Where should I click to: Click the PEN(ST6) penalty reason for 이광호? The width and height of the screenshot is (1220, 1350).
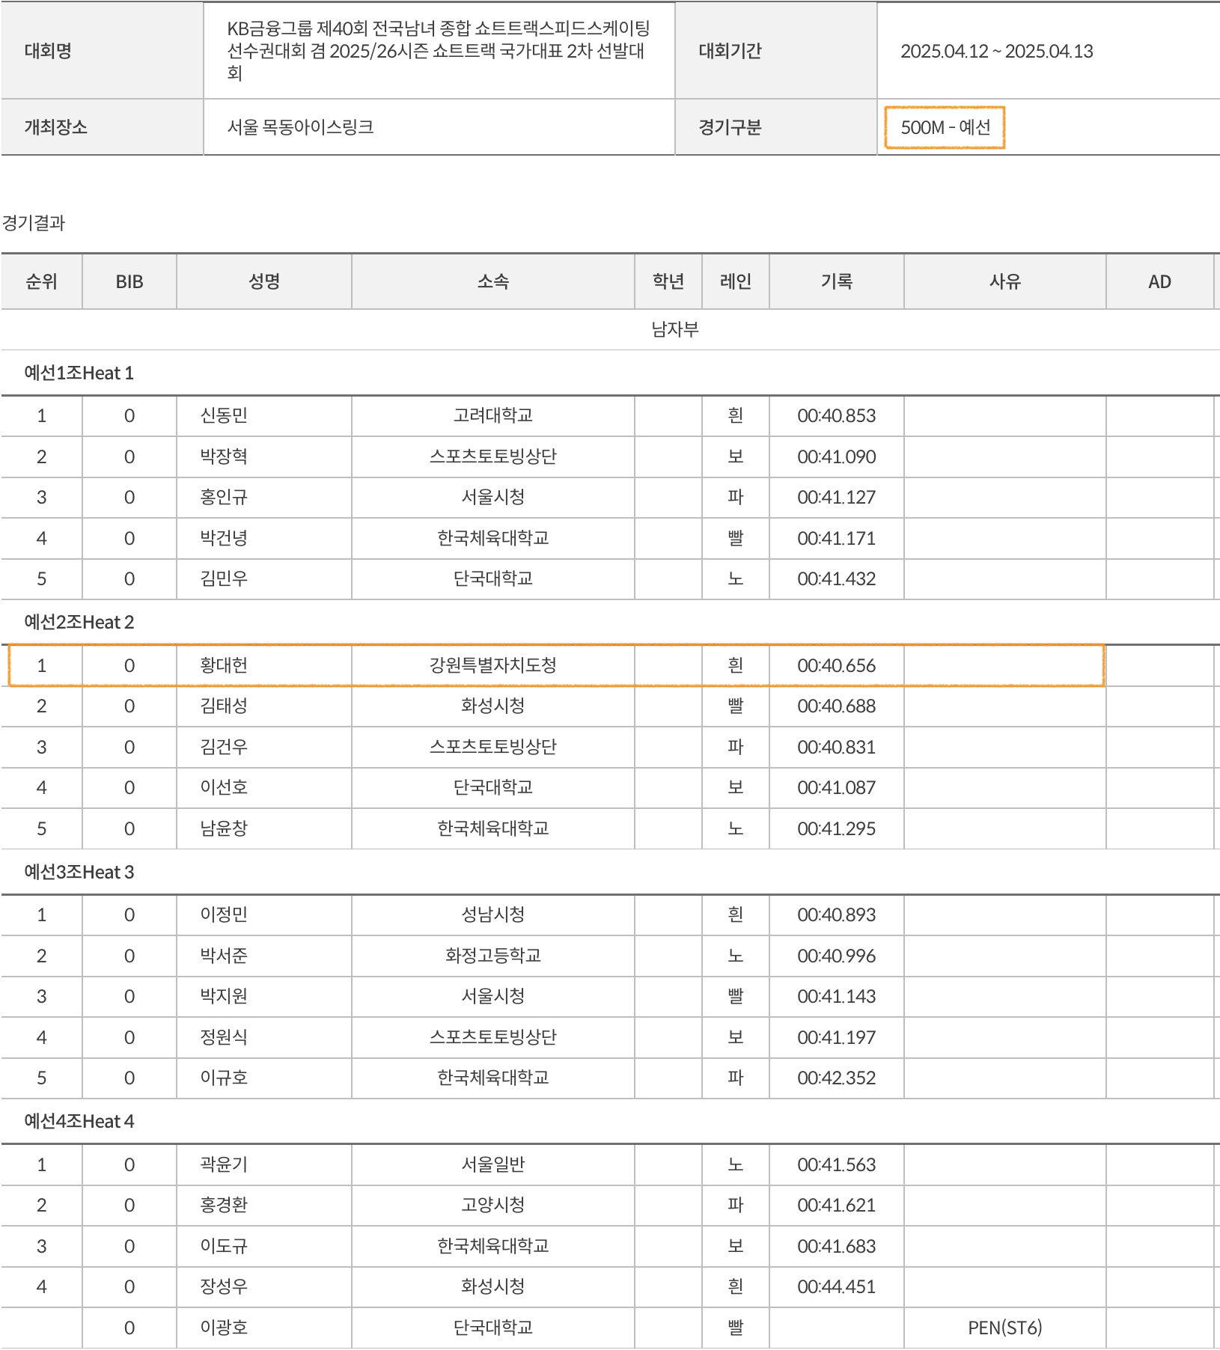coord(1004,1328)
